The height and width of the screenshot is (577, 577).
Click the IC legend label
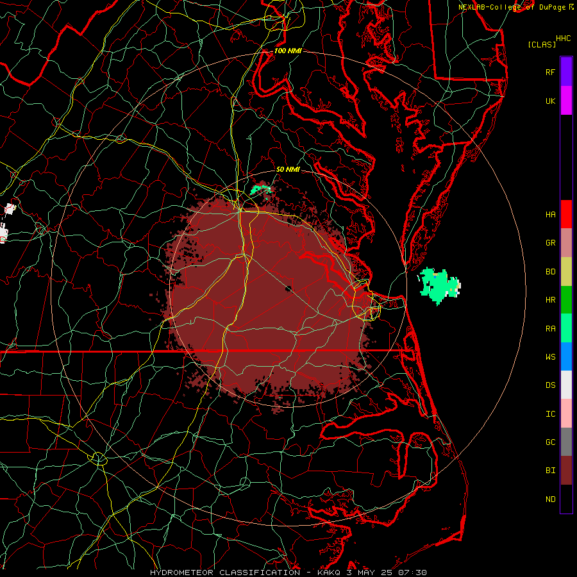[550, 414]
